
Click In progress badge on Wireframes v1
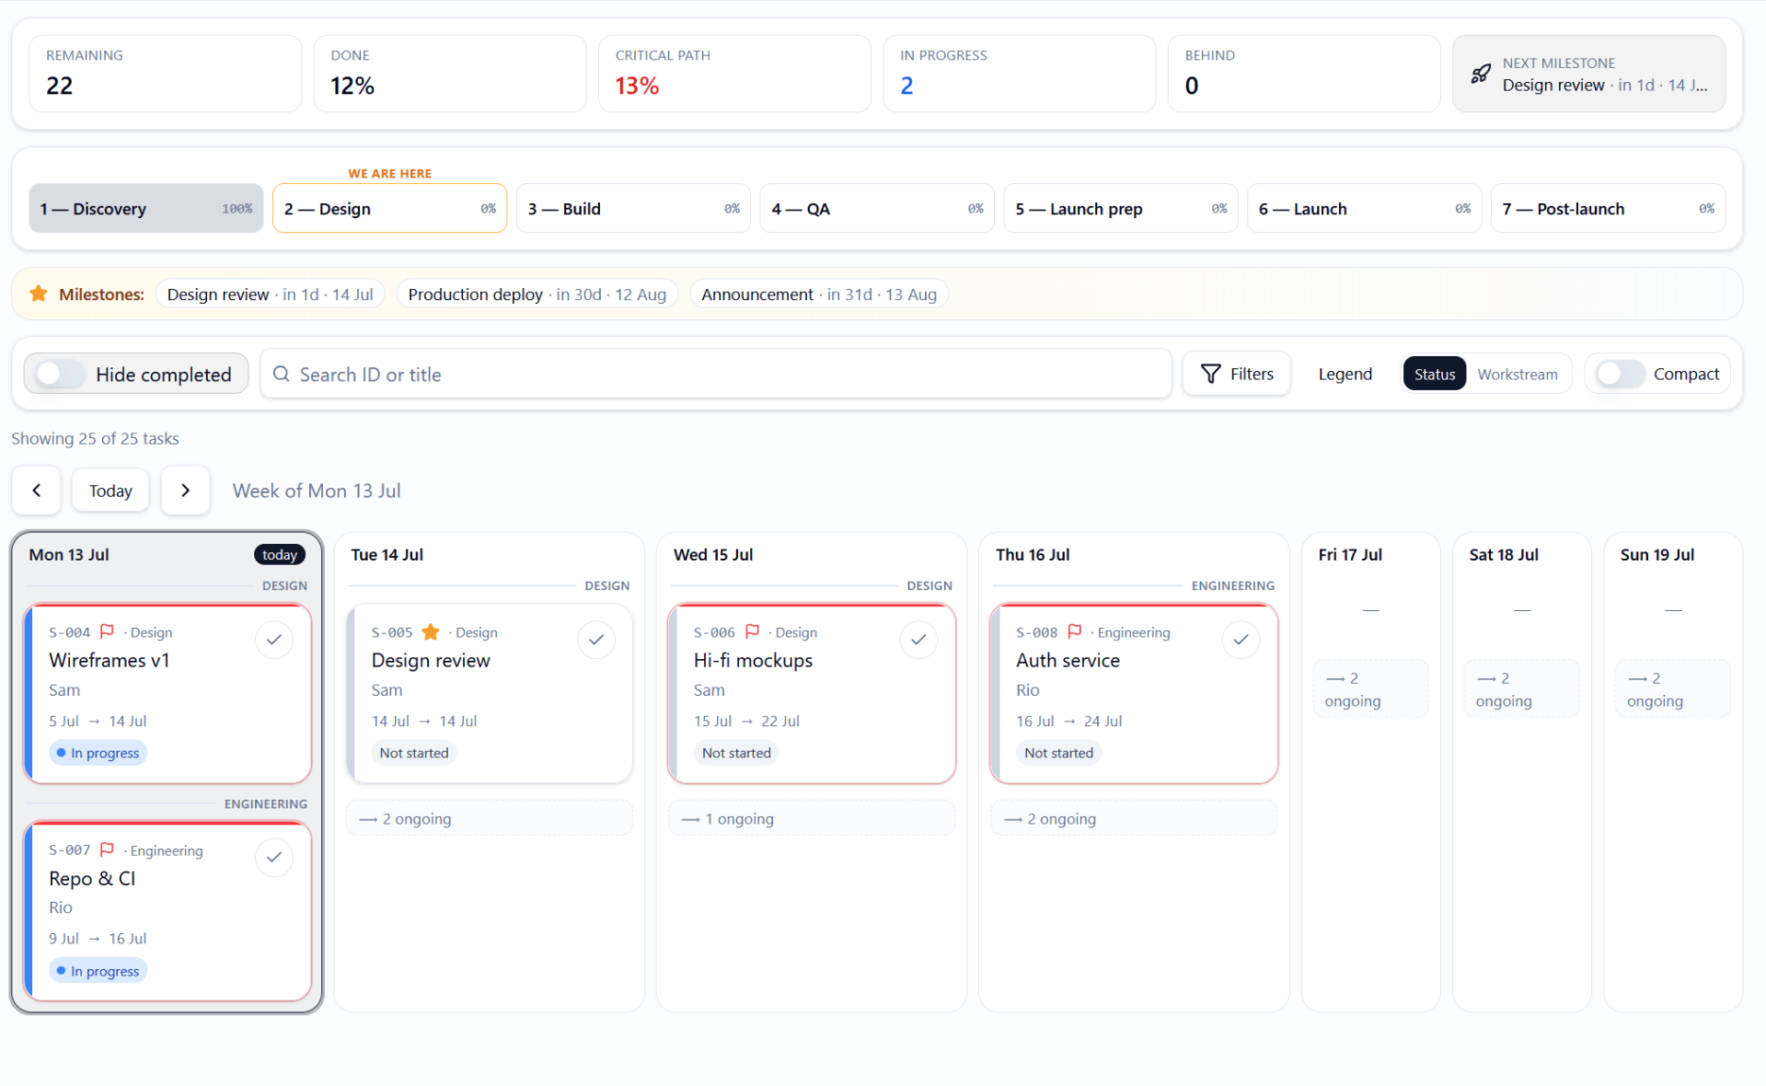(x=98, y=753)
